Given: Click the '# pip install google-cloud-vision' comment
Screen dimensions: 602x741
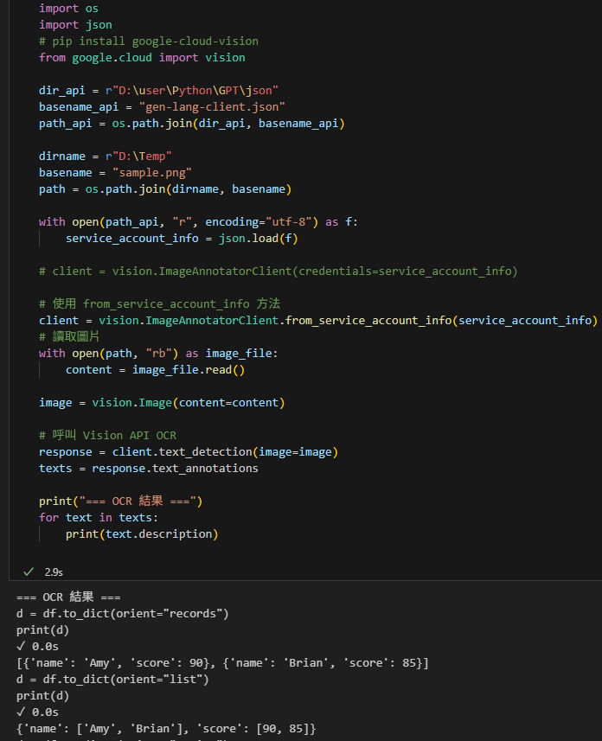Looking at the screenshot, I should pyautogui.click(x=149, y=42).
